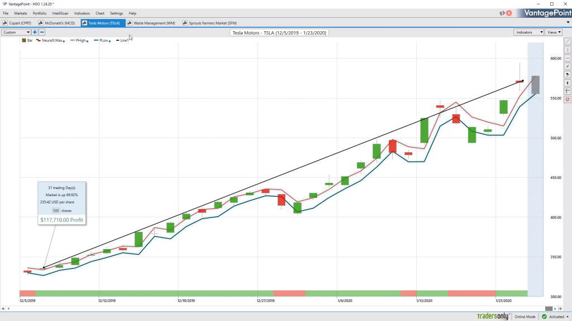Click the horizontal scrollbar thumb below chart
Image resolution: width=572 pixels, height=321 pixels.
(549, 309)
